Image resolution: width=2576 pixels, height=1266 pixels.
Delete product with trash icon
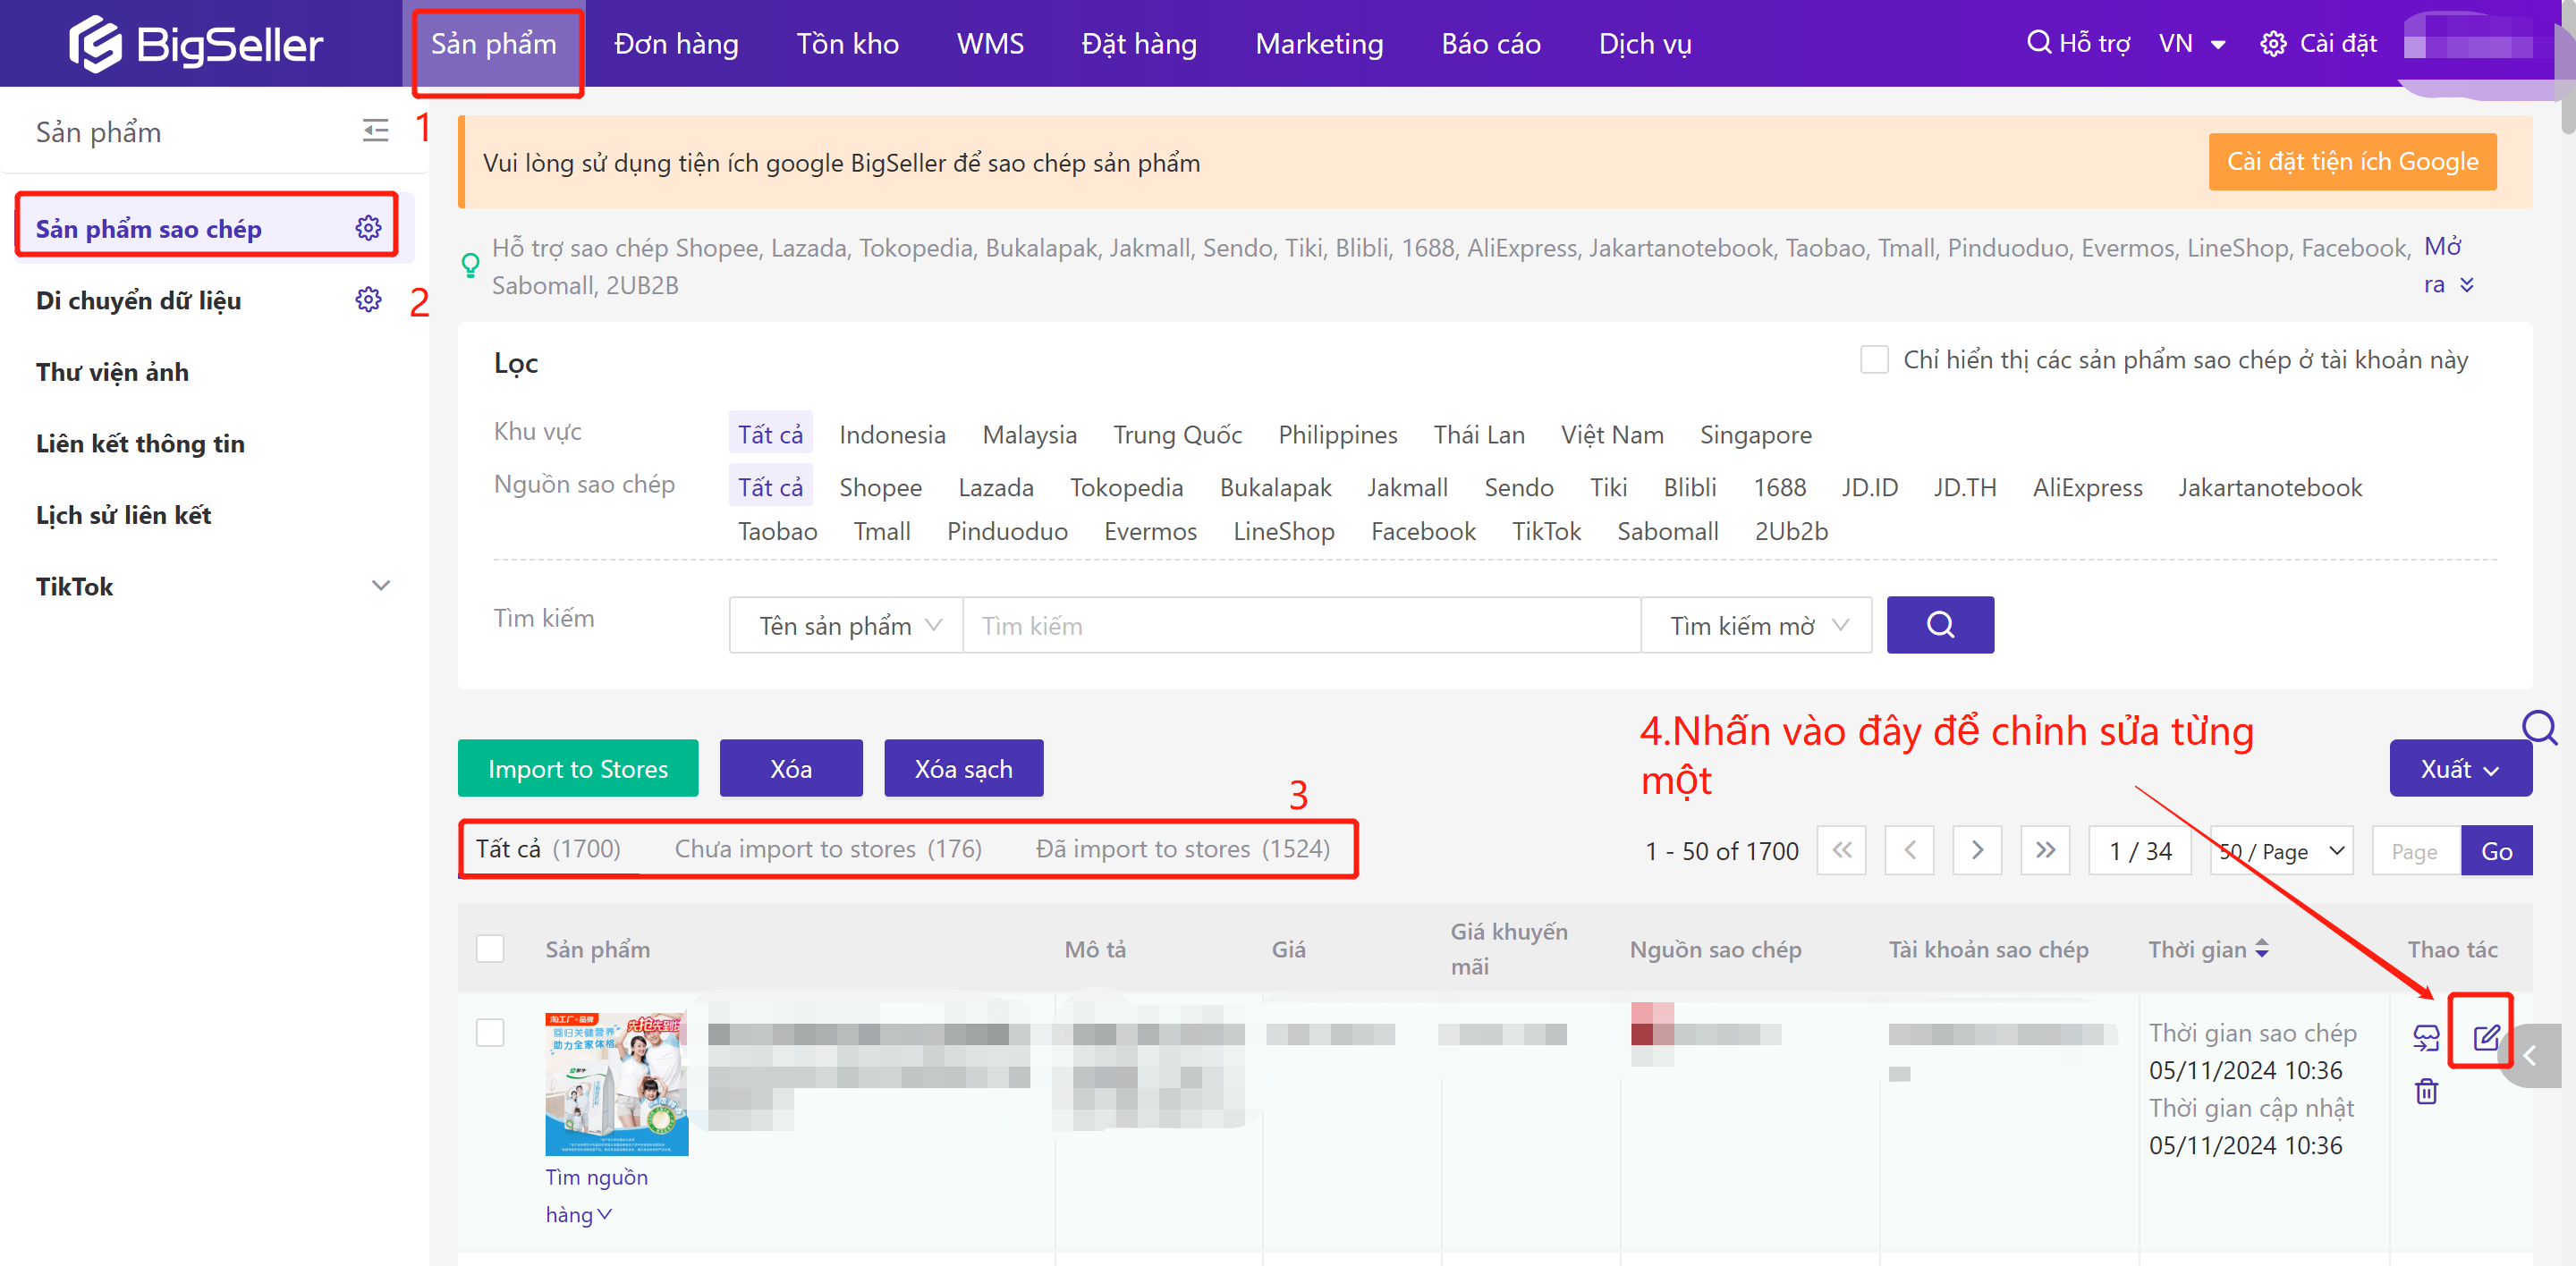point(2426,1091)
